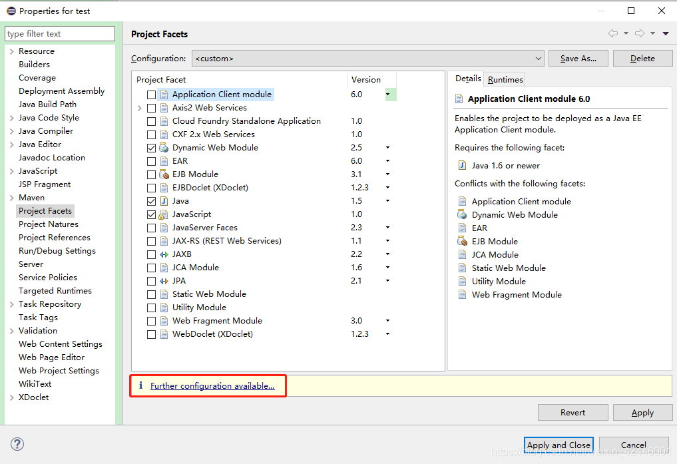Select Targeted Runtimes in sidebar
The width and height of the screenshot is (677, 464).
[x=55, y=291]
